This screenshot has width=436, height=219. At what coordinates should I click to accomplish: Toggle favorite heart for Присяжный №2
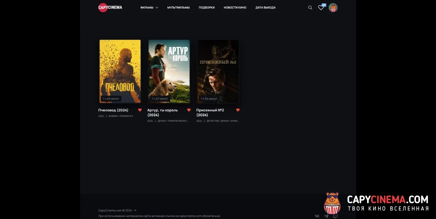(238, 110)
